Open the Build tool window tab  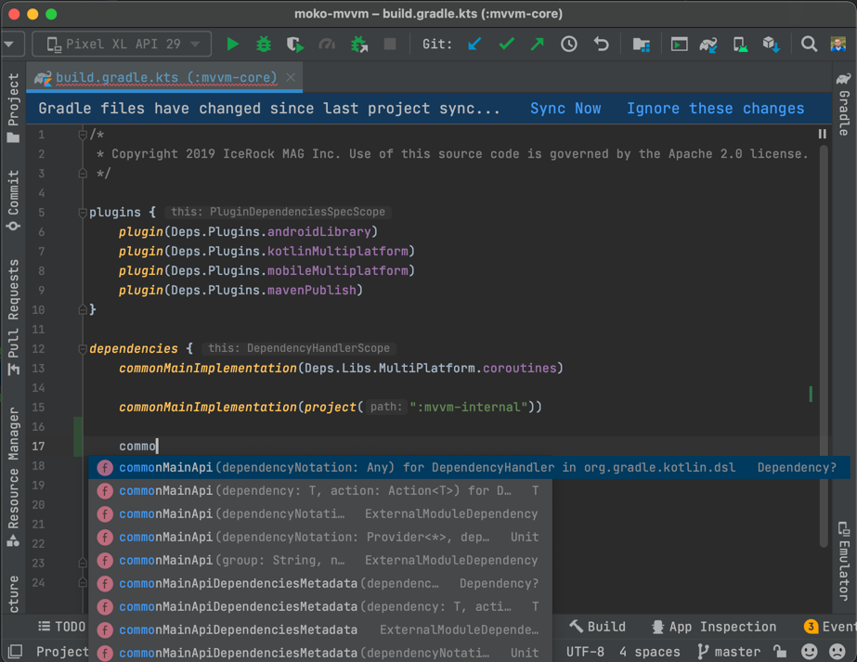tap(597, 627)
